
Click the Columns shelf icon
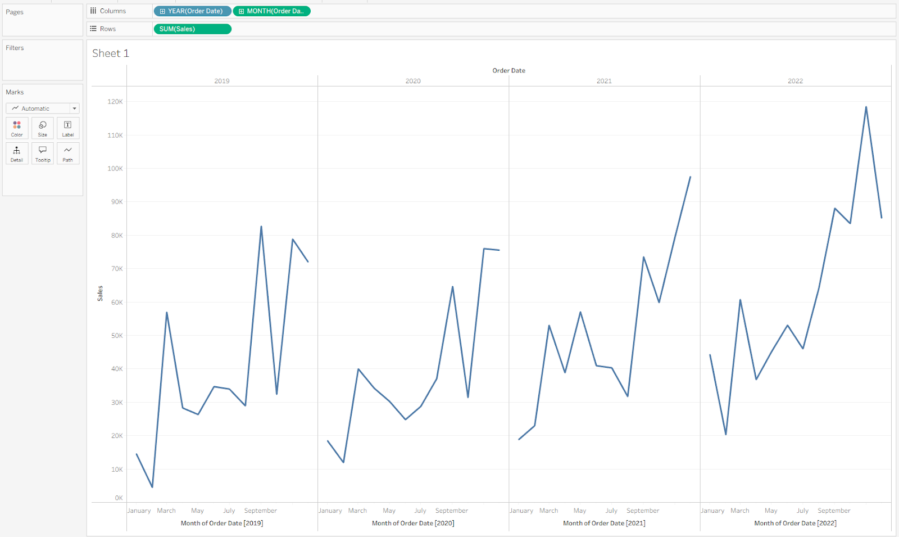[x=93, y=11]
